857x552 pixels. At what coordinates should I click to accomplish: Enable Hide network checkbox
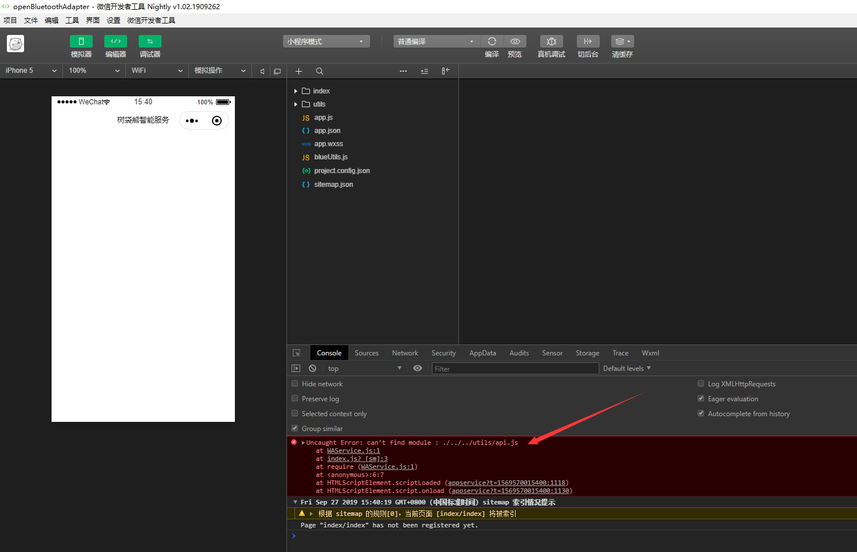click(x=295, y=383)
